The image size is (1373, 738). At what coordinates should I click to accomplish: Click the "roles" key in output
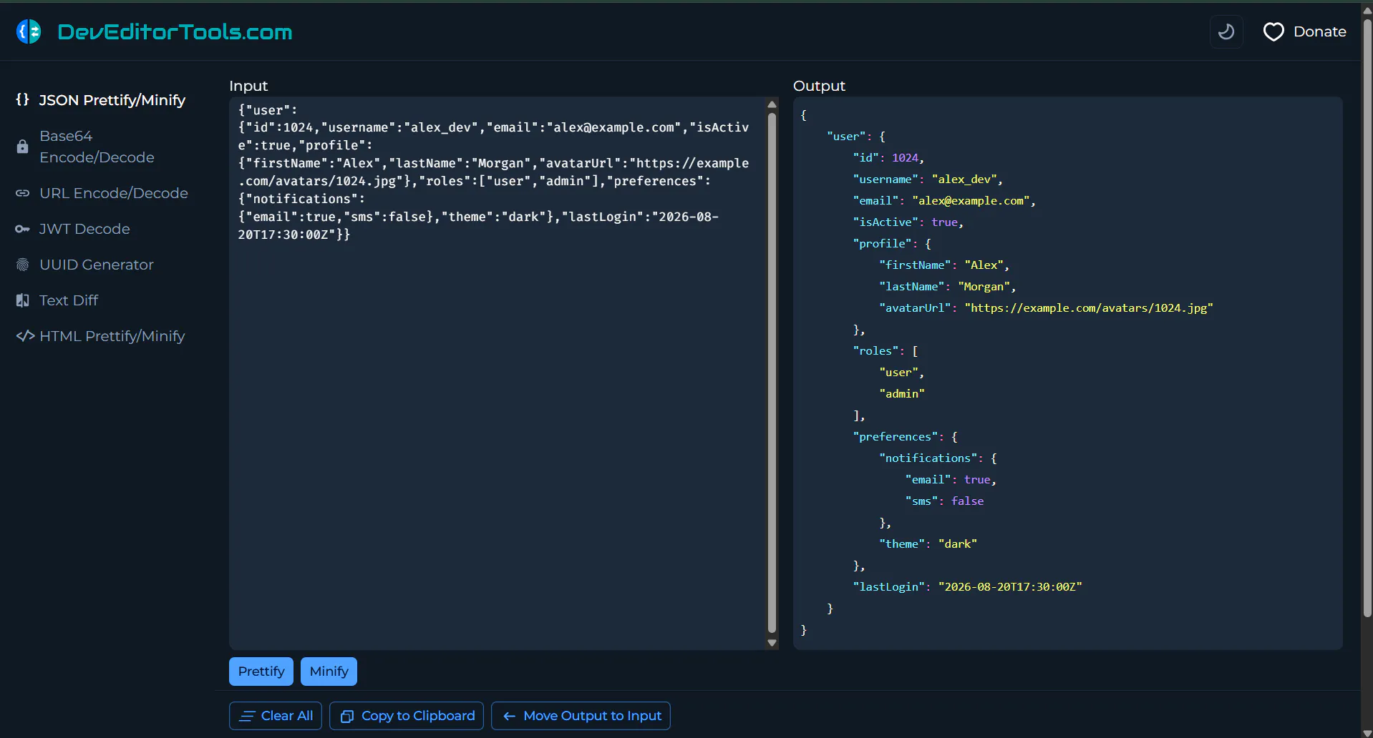coord(875,351)
